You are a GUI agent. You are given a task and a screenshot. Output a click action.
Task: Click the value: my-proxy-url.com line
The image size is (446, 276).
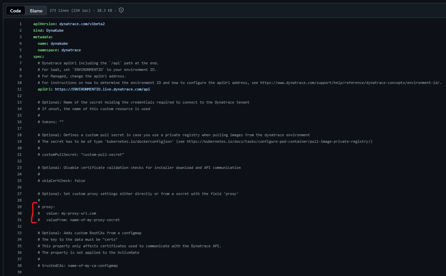tap(67, 213)
